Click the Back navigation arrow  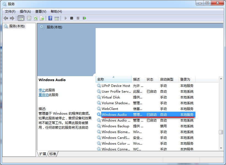click(6, 18)
